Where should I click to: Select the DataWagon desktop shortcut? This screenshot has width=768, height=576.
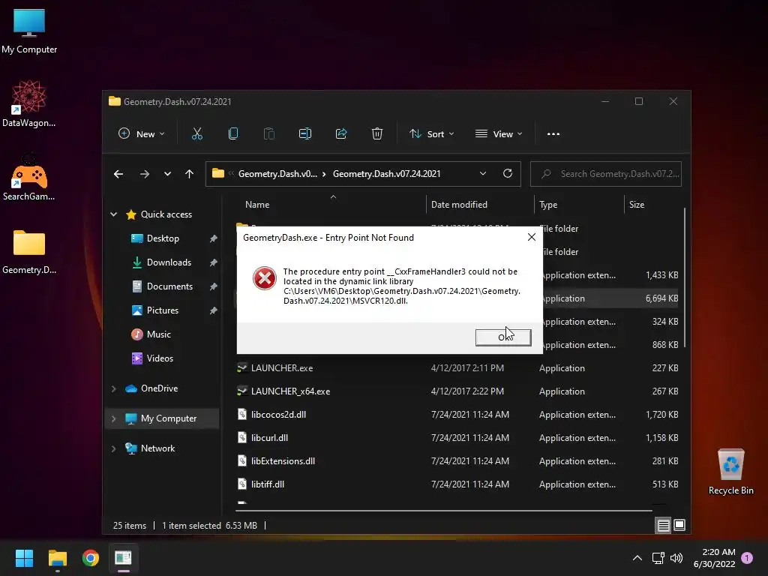click(29, 103)
